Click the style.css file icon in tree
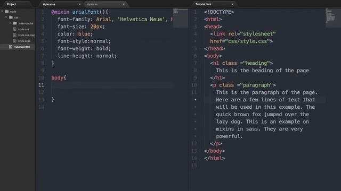 coord(14,29)
